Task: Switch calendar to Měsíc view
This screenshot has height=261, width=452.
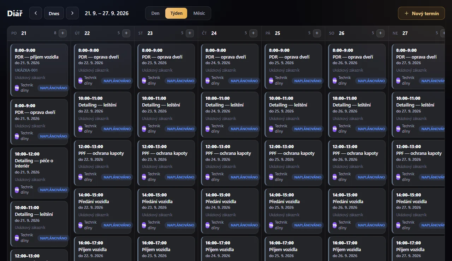Action: 199,13
